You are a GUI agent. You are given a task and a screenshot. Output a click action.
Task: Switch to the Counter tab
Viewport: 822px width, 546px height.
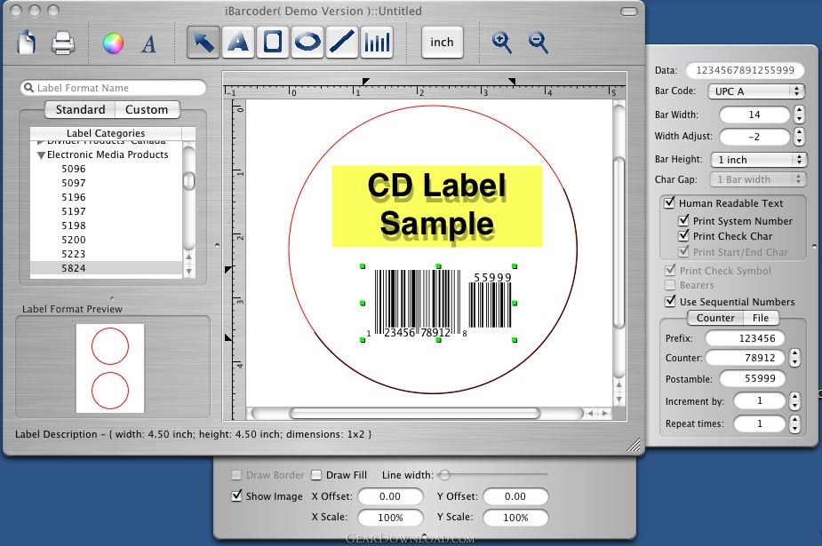click(x=715, y=318)
